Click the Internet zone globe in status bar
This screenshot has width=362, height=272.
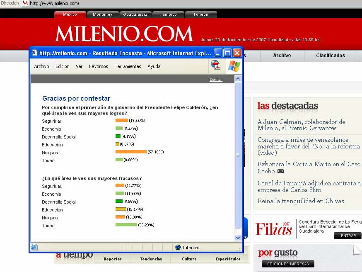178,248
